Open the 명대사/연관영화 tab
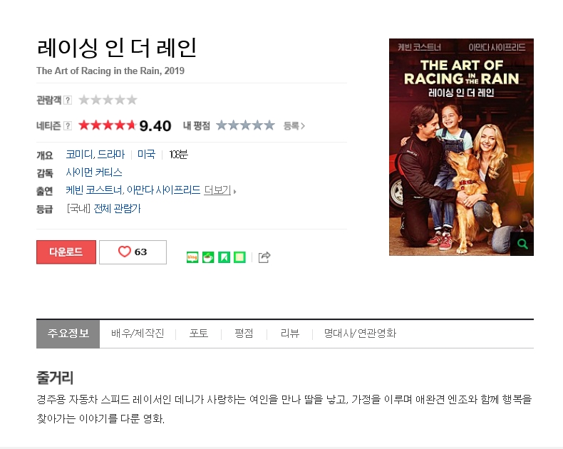563x449 pixels. 360,334
